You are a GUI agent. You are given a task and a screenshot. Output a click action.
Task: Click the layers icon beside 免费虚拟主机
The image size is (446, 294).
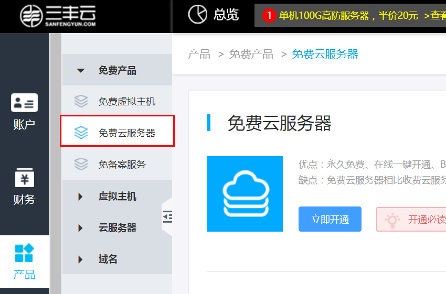[81, 101]
